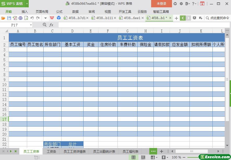
Task: Click the 未登录 login button
Action: point(161,4)
